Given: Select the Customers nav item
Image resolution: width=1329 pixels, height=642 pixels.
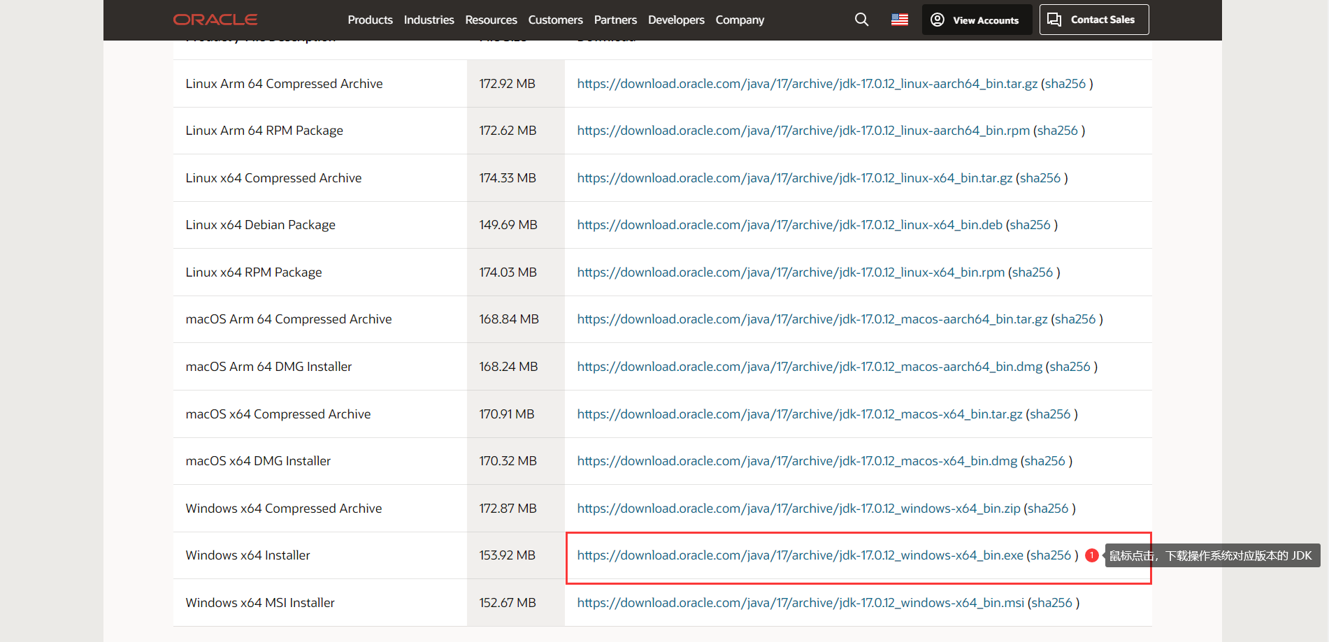Looking at the screenshot, I should [x=555, y=20].
